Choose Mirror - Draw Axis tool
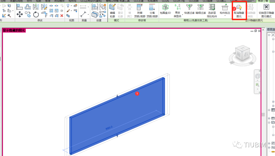The image size is (275, 156). tap(44, 7)
